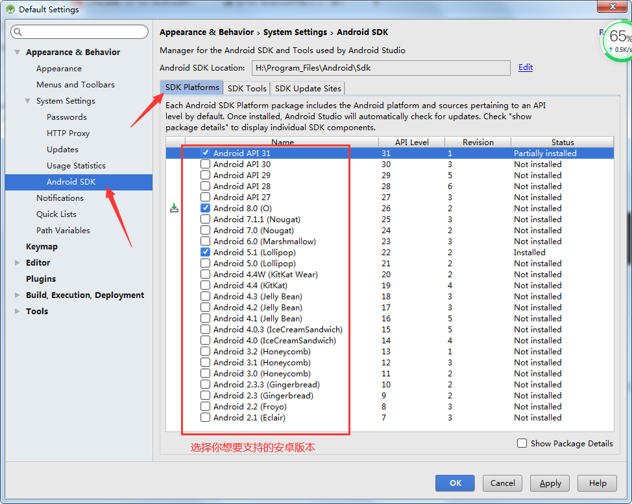
Task: Close the Default Settings dialog
Action: (612, 6)
